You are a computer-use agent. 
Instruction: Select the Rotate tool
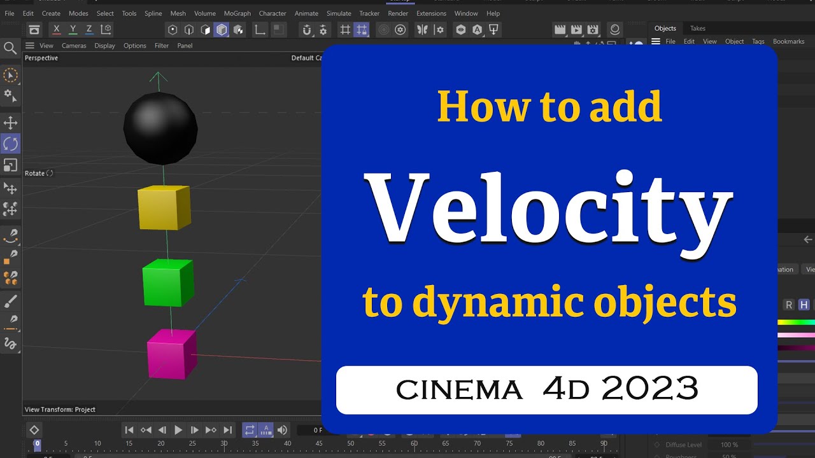pyautogui.click(x=10, y=144)
